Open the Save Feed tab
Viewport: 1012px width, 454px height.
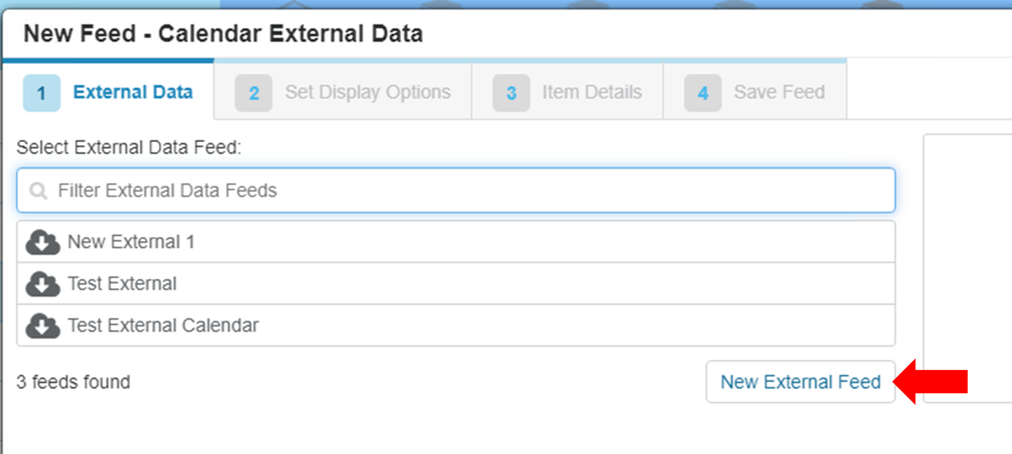point(779,92)
